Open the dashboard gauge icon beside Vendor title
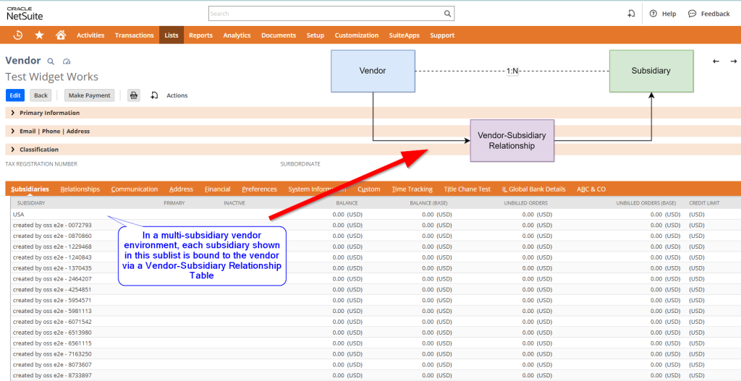The height and width of the screenshot is (381, 741). click(66, 61)
